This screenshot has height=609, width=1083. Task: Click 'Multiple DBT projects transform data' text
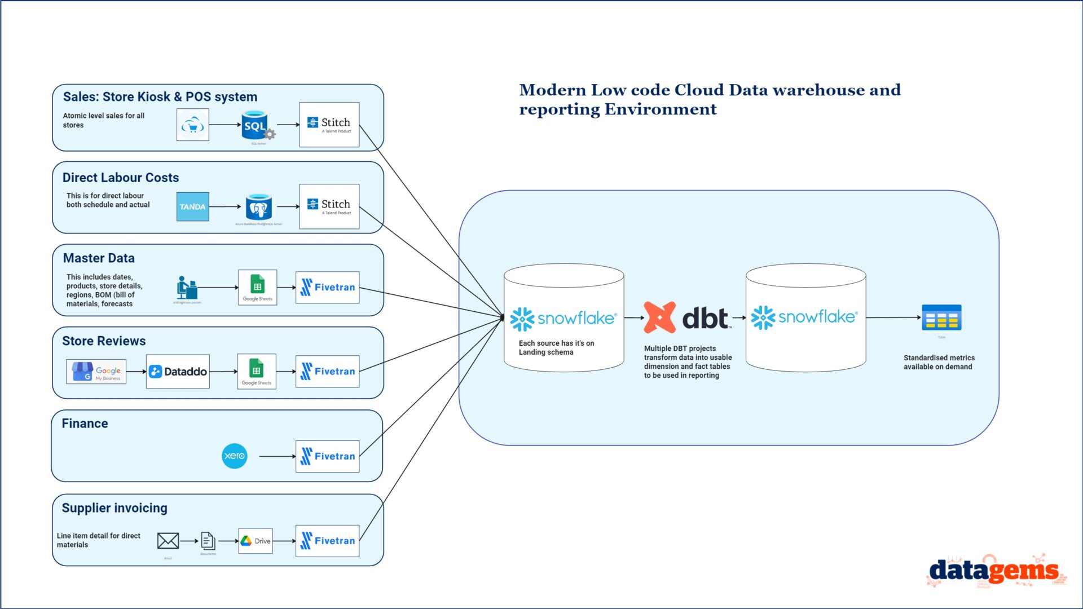click(x=688, y=362)
